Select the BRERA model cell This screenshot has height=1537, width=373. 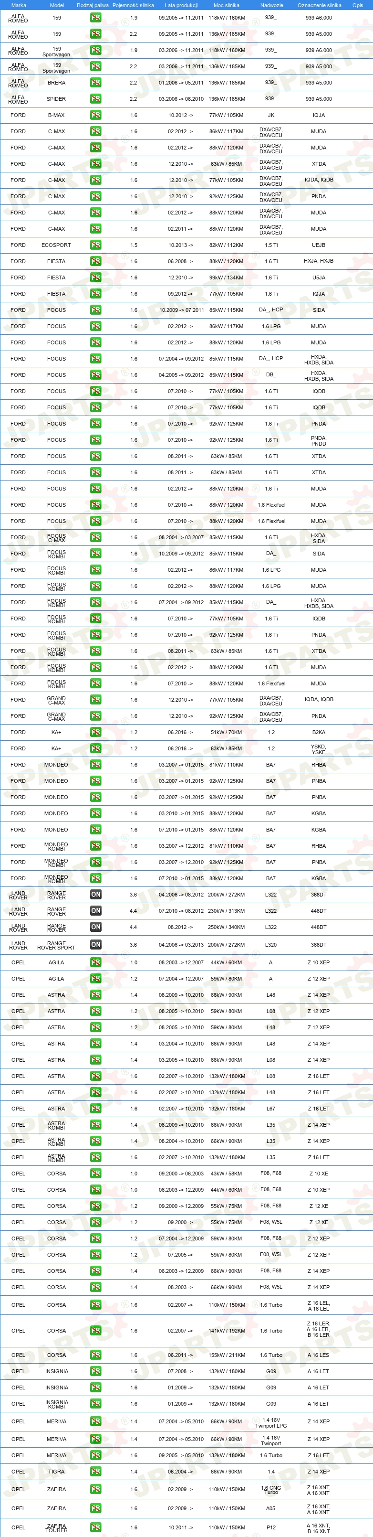[x=57, y=83]
